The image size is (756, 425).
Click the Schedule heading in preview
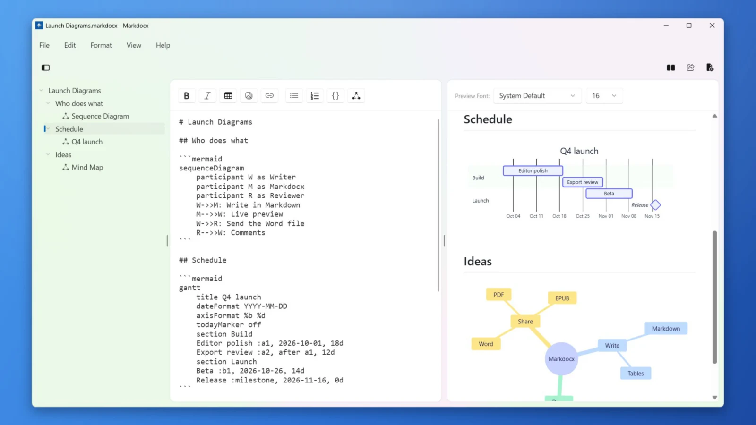click(x=488, y=119)
